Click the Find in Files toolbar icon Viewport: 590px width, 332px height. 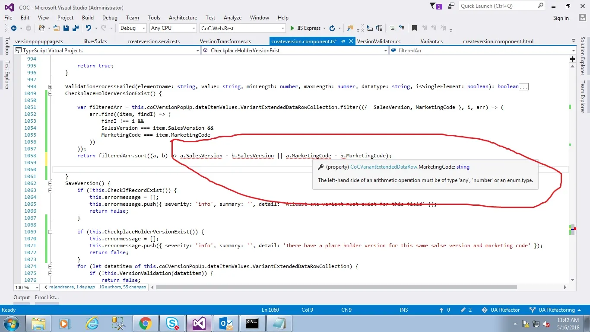(350, 28)
